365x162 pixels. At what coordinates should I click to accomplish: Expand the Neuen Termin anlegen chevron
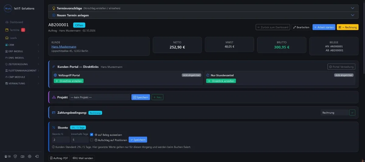pos(353,15)
